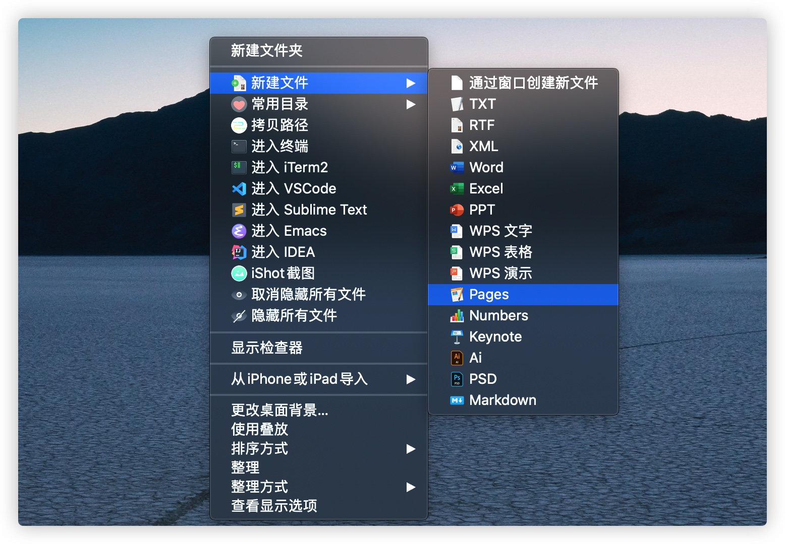Click the iShot icon
Viewport: 785px width, 544px height.
[239, 274]
